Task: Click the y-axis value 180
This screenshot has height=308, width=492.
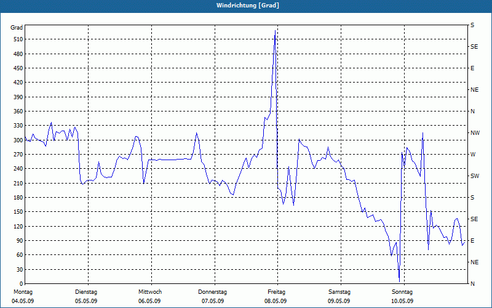Action: tap(18, 198)
